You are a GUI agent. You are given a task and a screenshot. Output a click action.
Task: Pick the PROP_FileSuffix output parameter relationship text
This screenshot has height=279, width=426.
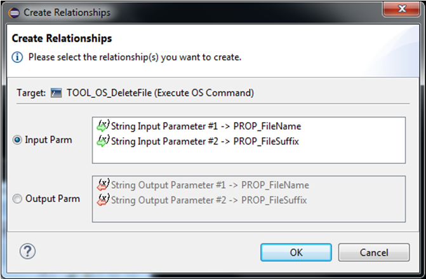point(208,200)
